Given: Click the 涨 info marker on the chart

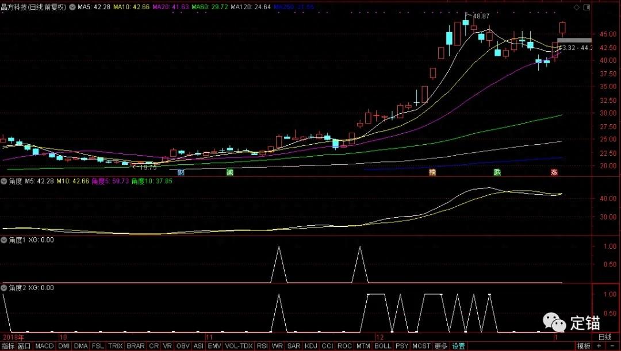Looking at the screenshot, I should pyautogui.click(x=554, y=172).
